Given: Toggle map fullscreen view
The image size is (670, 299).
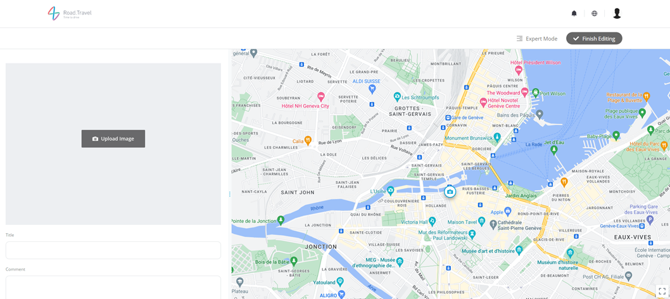Looking at the screenshot, I should (662, 291).
